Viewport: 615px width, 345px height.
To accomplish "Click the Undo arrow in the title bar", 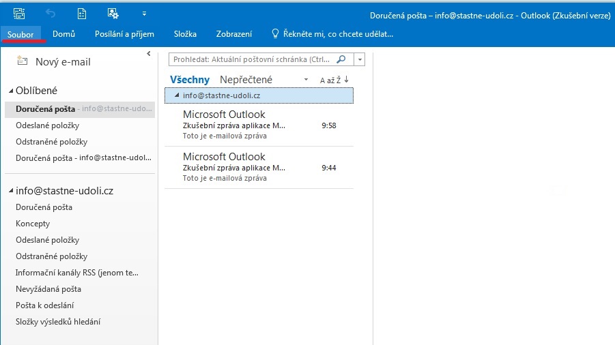I will tap(51, 14).
